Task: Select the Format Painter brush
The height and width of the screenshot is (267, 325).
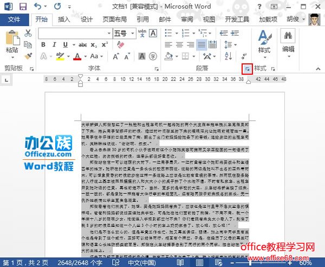Action: click(28, 56)
